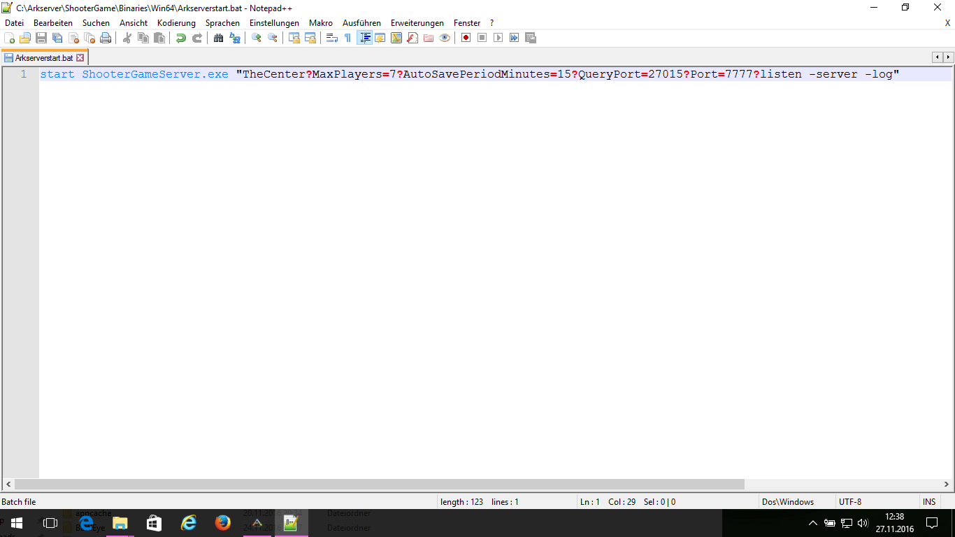Toggle synchronized horizontal scrolling icon
Image resolution: width=955 pixels, height=537 pixels.
(x=310, y=38)
